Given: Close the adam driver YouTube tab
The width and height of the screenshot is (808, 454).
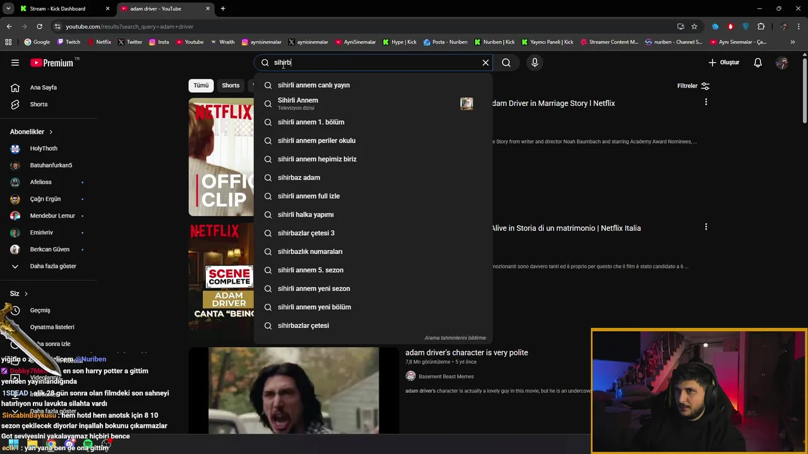Looking at the screenshot, I should tap(208, 9).
